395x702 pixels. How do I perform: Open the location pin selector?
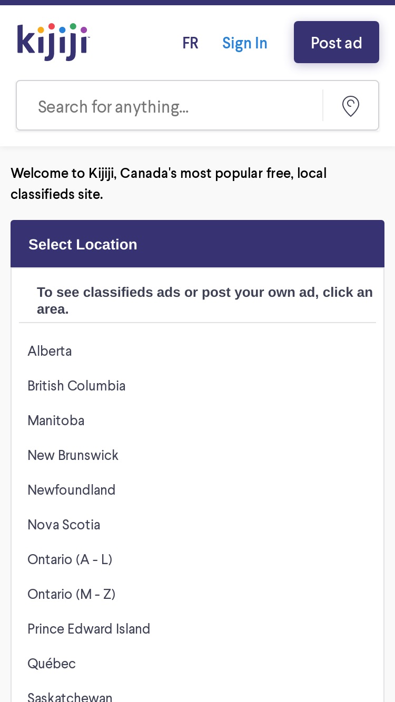351,106
